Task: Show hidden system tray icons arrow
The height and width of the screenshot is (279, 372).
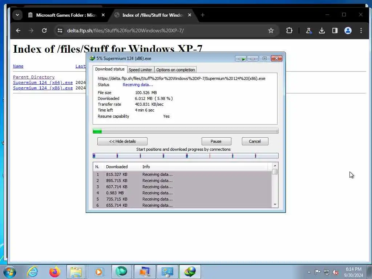Action: (309, 272)
